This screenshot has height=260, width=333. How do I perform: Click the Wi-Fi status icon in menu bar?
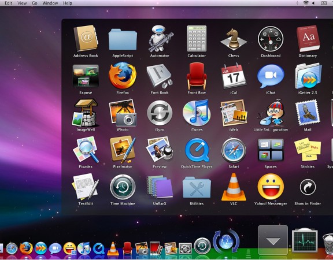[x=306, y=3]
